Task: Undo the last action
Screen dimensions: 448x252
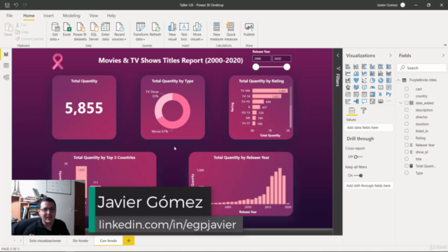Action: pyautogui.click(x=16, y=5)
